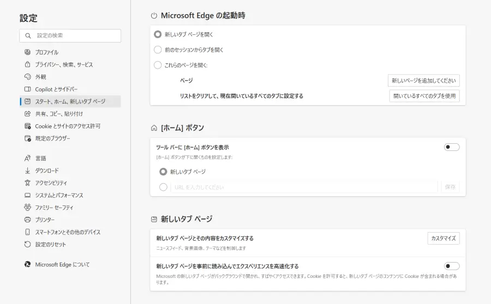
Task: Click the 設定のリセット reset icon
Action: pos(28,244)
